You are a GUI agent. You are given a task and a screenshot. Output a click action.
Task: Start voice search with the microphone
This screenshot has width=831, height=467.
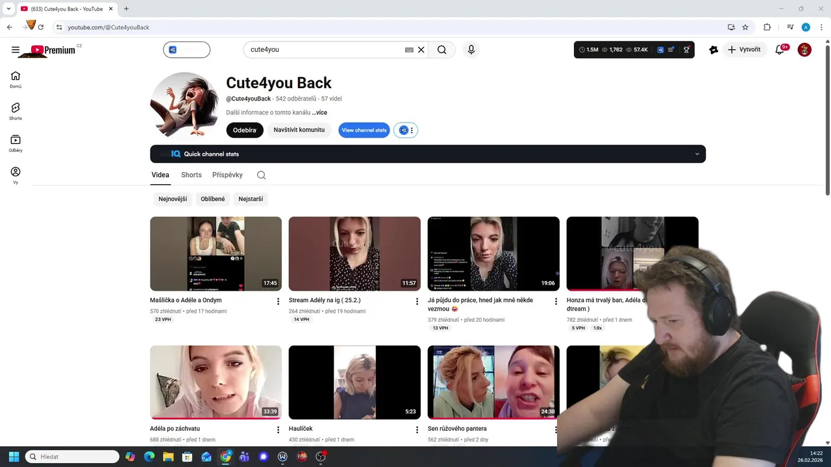click(x=471, y=50)
